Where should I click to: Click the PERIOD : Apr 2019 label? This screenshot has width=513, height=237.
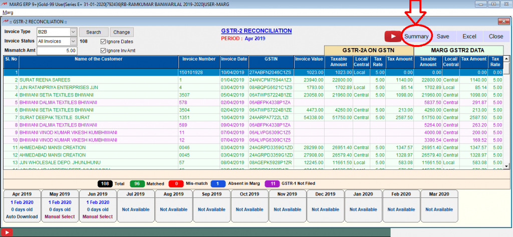coord(243,38)
